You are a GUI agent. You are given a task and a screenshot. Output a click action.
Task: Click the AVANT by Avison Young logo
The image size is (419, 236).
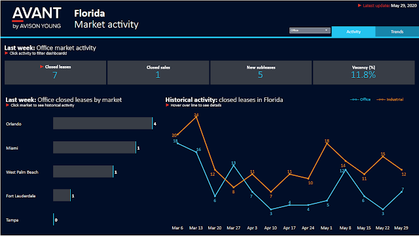tap(37, 18)
